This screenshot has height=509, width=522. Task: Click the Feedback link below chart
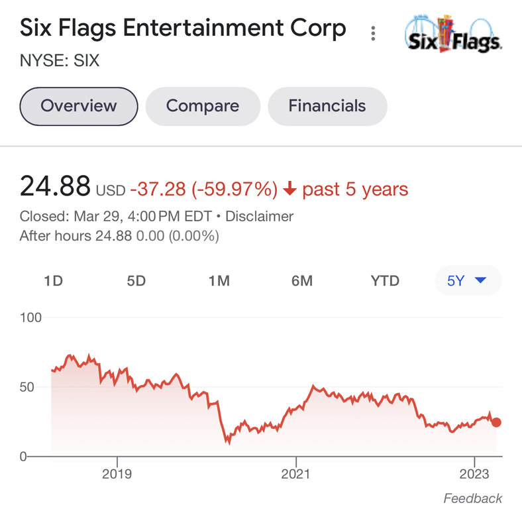tap(472, 498)
